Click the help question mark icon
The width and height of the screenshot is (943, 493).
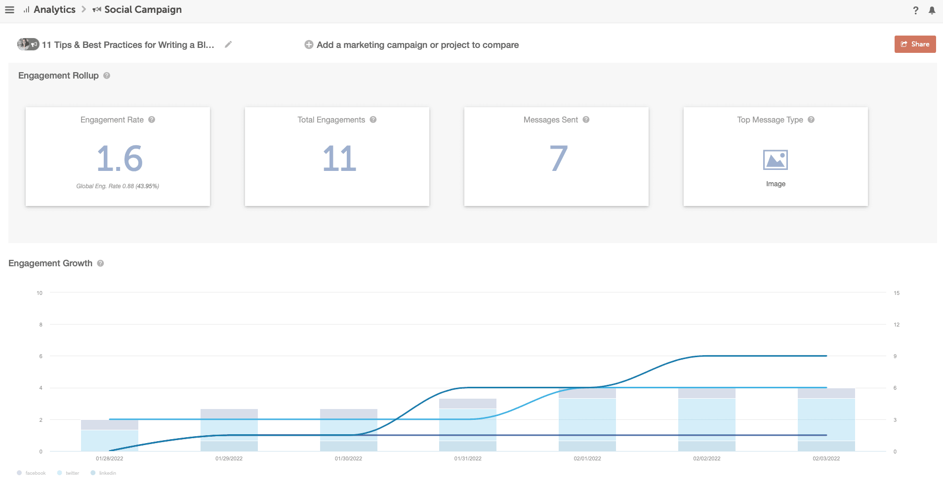915,10
